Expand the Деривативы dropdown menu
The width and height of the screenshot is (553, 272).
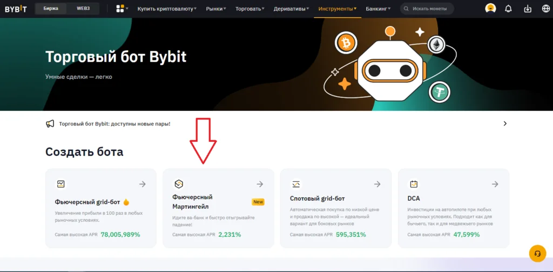click(291, 9)
